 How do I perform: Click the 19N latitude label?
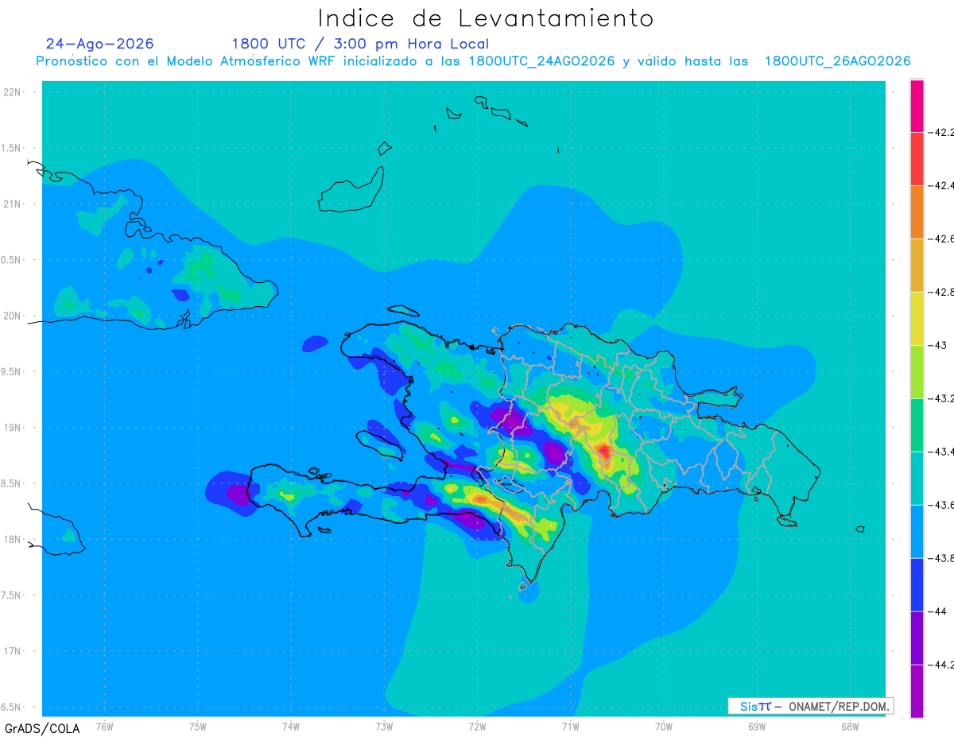pos(12,427)
